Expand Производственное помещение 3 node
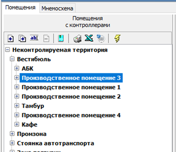 pos(17,78)
